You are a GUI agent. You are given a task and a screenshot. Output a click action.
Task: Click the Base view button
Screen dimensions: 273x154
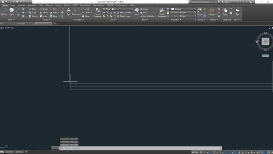(238, 12)
